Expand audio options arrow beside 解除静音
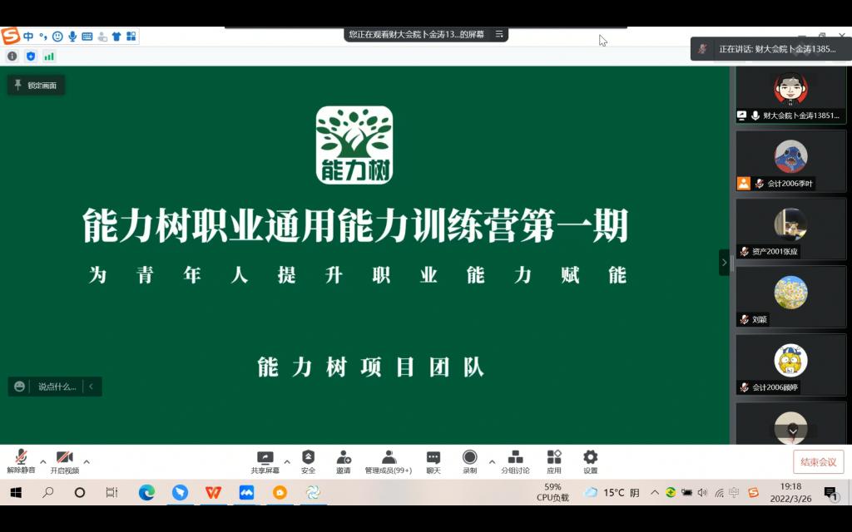852x532 pixels. click(43, 461)
